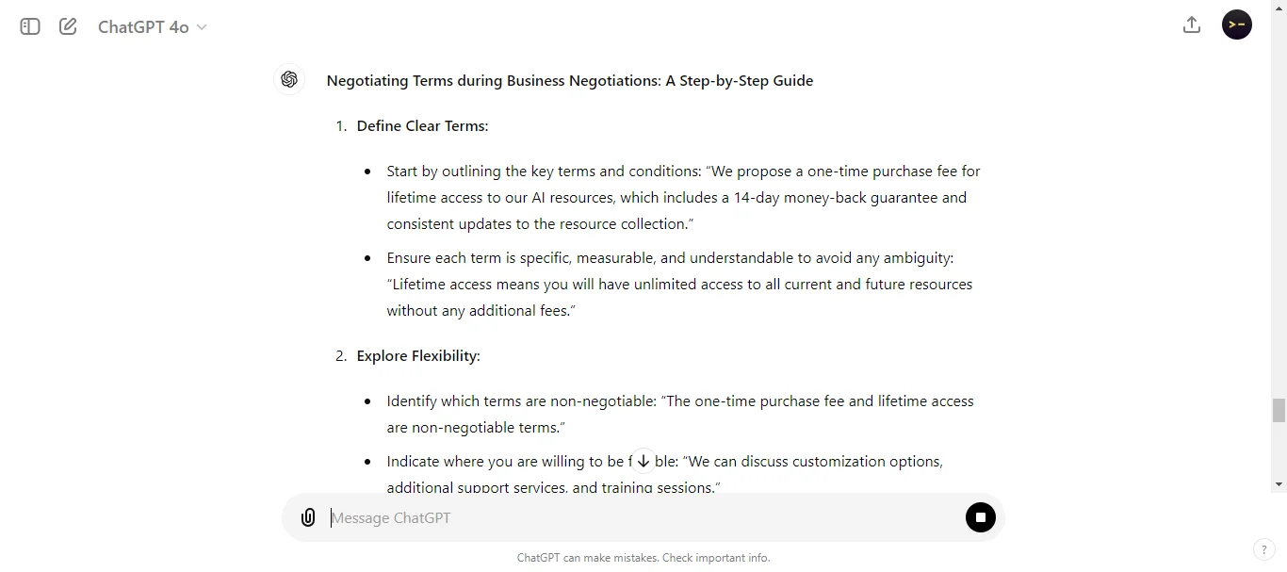Attach a file using the paperclip icon

coord(308,517)
